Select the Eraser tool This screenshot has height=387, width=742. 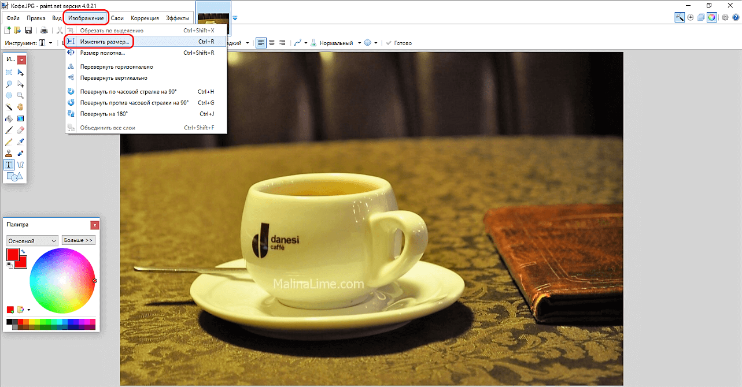(x=20, y=130)
